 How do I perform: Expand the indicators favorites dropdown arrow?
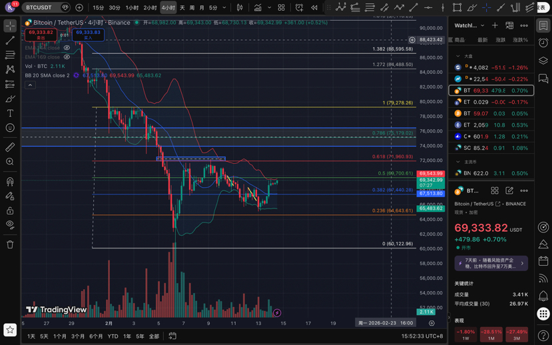pyautogui.click(x=269, y=7)
